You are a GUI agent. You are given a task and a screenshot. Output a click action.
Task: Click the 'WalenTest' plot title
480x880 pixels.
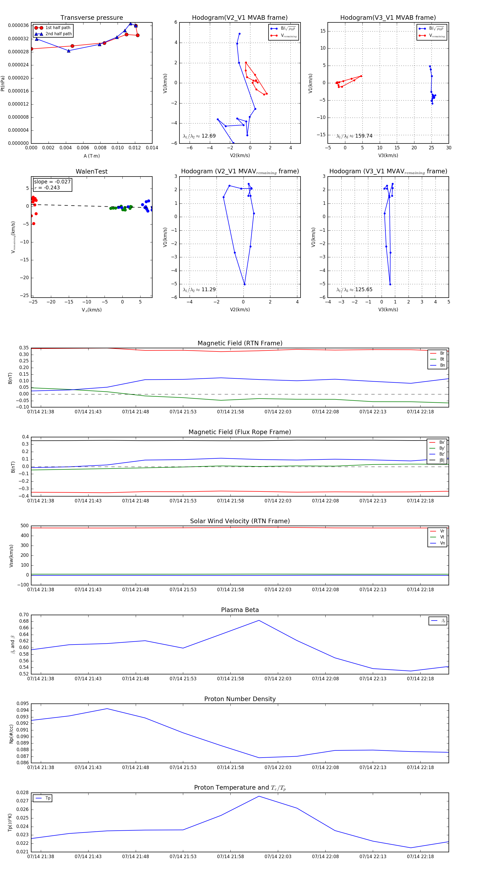pyautogui.click(x=91, y=171)
